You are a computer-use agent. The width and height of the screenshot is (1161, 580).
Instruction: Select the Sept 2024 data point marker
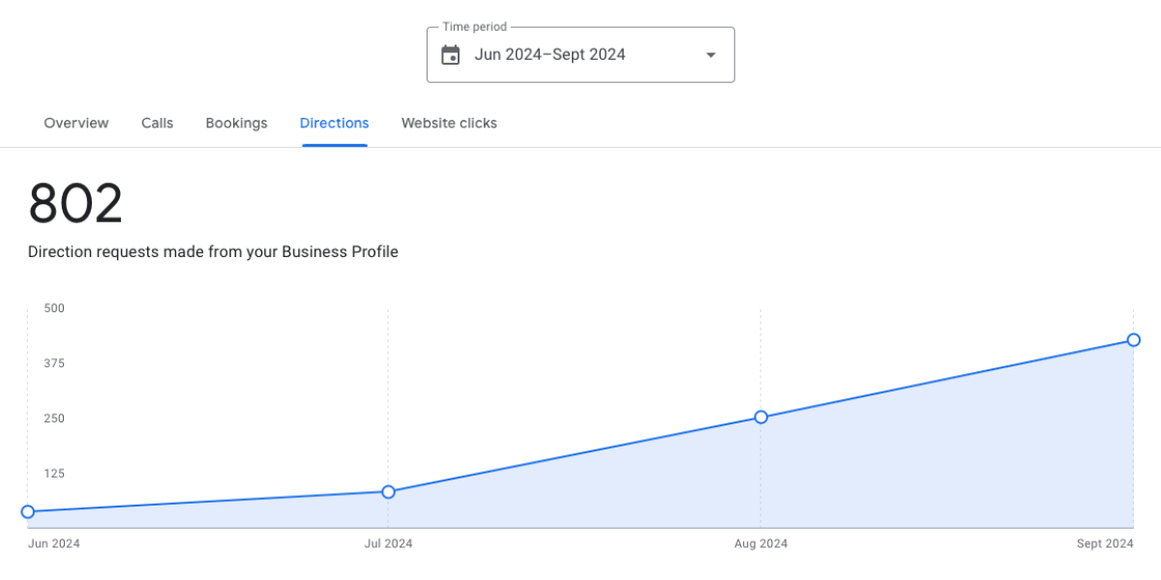coord(1133,340)
